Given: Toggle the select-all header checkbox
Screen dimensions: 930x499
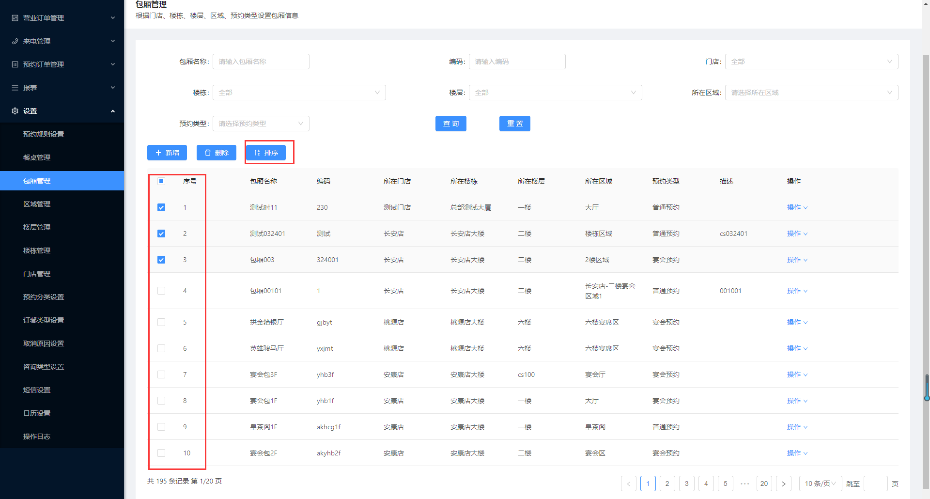Looking at the screenshot, I should (161, 181).
